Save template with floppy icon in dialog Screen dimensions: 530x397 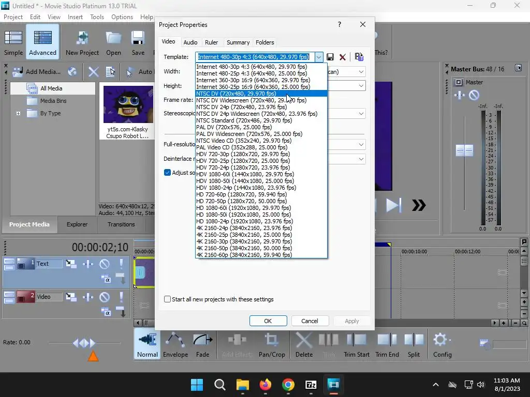[330, 57]
